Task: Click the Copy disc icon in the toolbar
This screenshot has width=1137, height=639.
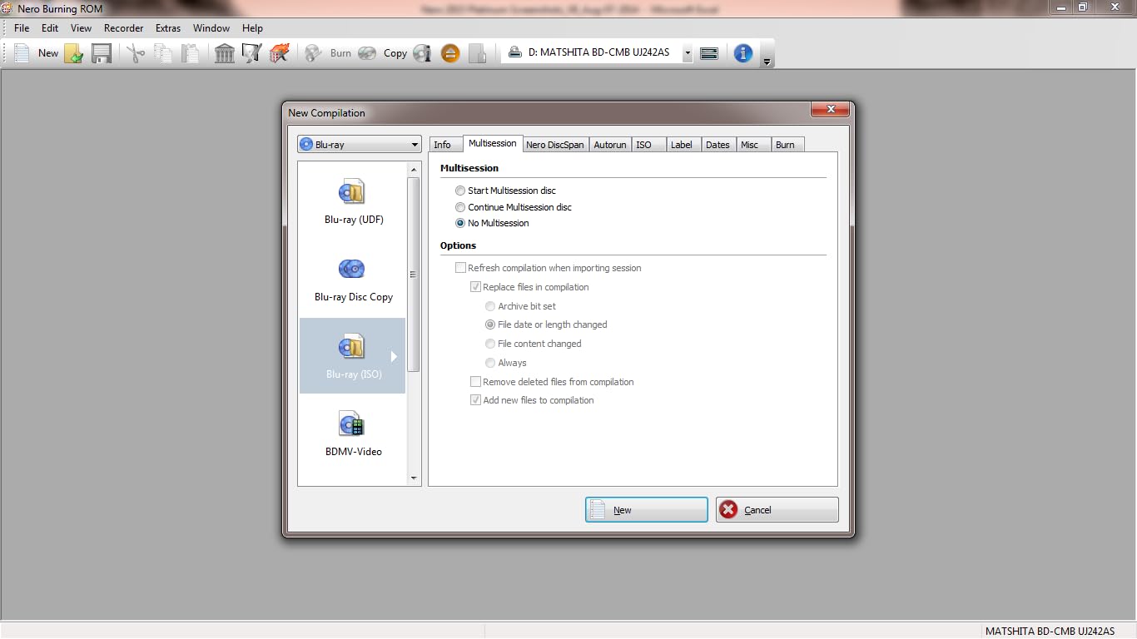Action: point(367,53)
